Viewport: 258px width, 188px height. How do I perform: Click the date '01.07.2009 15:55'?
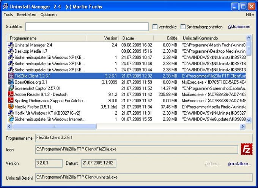coord(137,119)
